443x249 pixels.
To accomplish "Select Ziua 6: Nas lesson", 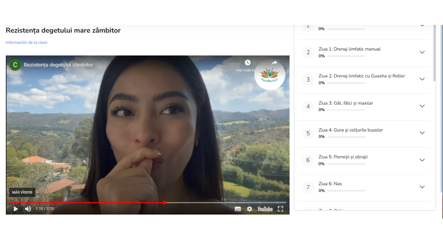I will 330,184.
